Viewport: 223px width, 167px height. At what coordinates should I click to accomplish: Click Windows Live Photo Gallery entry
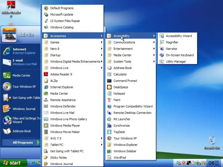[73, 119]
